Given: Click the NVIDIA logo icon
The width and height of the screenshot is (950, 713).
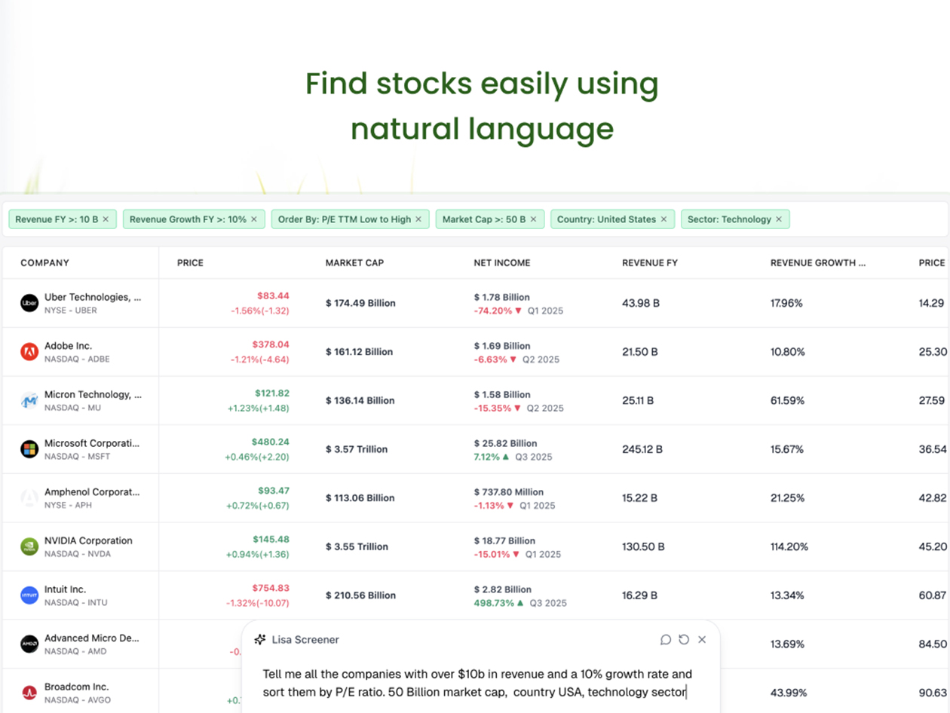Looking at the screenshot, I should coord(29,546).
